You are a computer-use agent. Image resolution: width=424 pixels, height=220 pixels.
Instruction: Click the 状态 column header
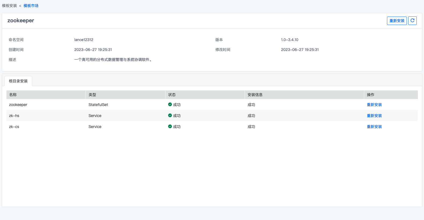point(205,95)
